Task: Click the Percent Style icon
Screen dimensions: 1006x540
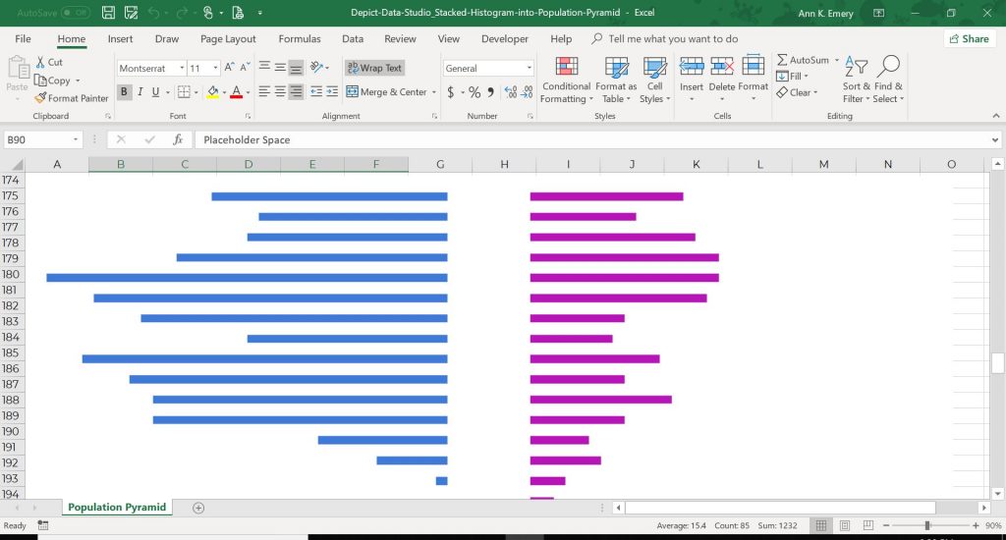Action: tap(475, 92)
